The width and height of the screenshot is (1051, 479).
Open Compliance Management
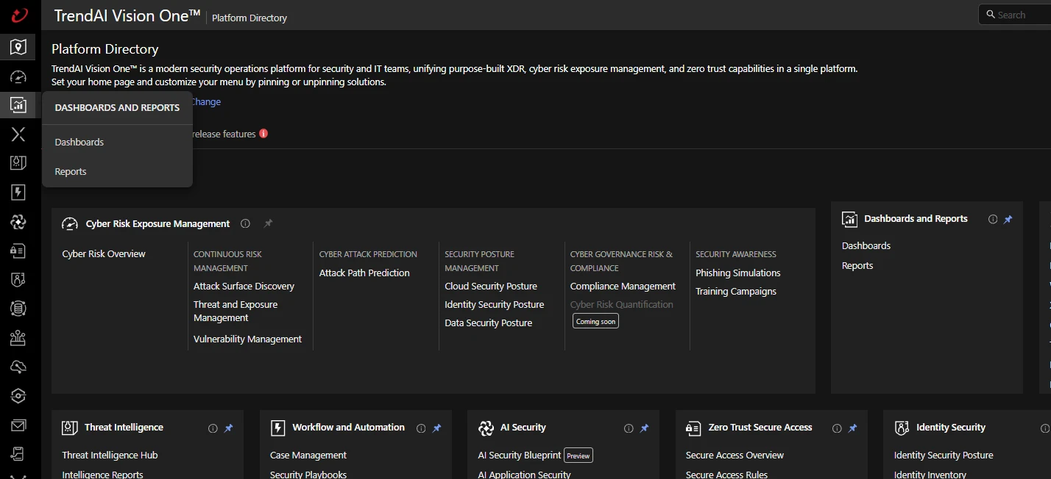tap(623, 286)
